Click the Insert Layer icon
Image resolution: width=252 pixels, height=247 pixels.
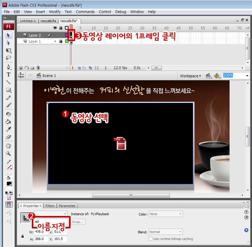(x=21, y=68)
